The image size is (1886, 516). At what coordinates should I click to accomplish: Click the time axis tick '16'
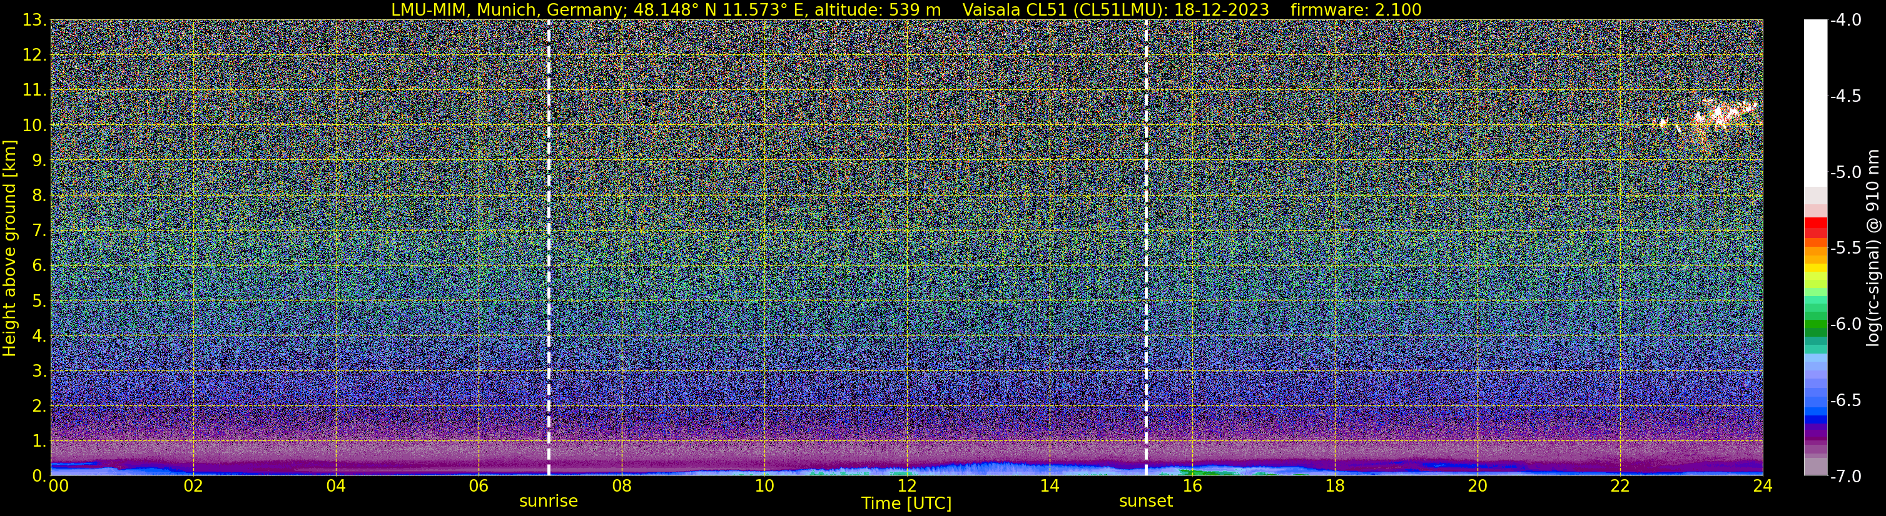click(1192, 487)
